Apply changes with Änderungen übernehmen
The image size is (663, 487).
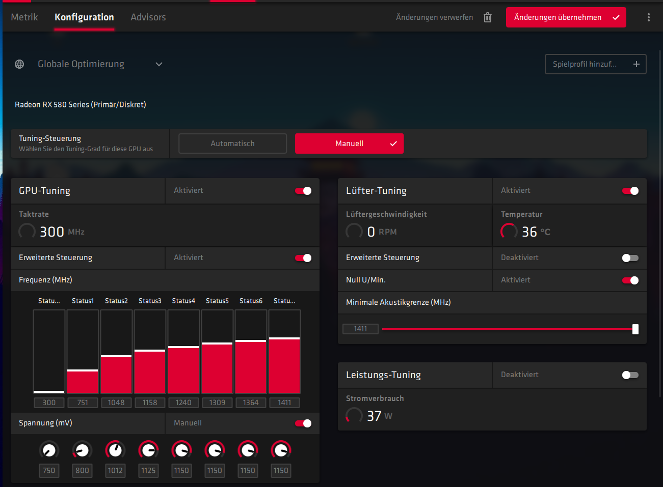(x=566, y=17)
